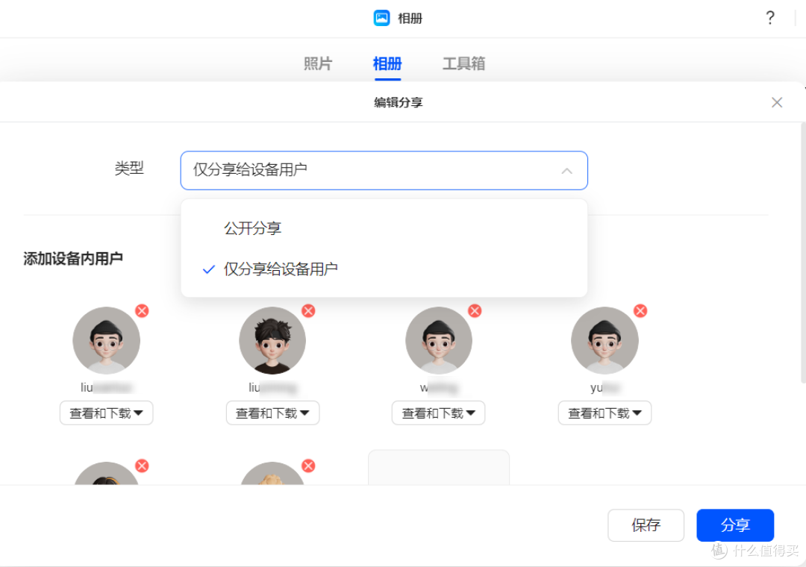
Task: Remove the second user in the bottom row
Action: [308, 466]
